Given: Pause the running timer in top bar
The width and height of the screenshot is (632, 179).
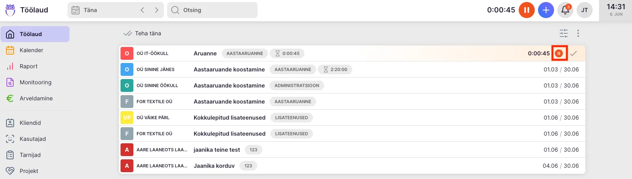Looking at the screenshot, I should click(526, 10).
